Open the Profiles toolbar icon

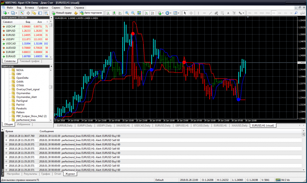point(13,13)
